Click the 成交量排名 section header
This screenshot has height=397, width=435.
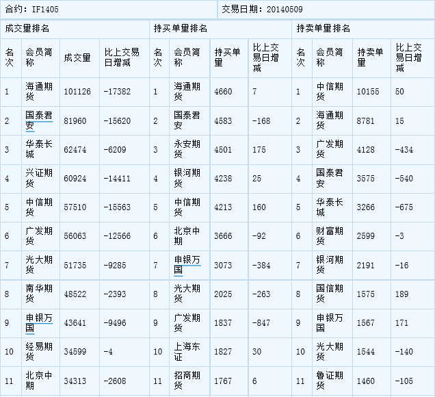pos(27,29)
